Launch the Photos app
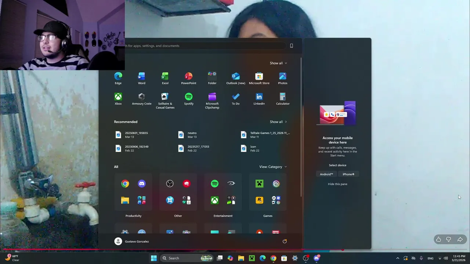Viewport: 470px width, 264px height. click(x=283, y=78)
